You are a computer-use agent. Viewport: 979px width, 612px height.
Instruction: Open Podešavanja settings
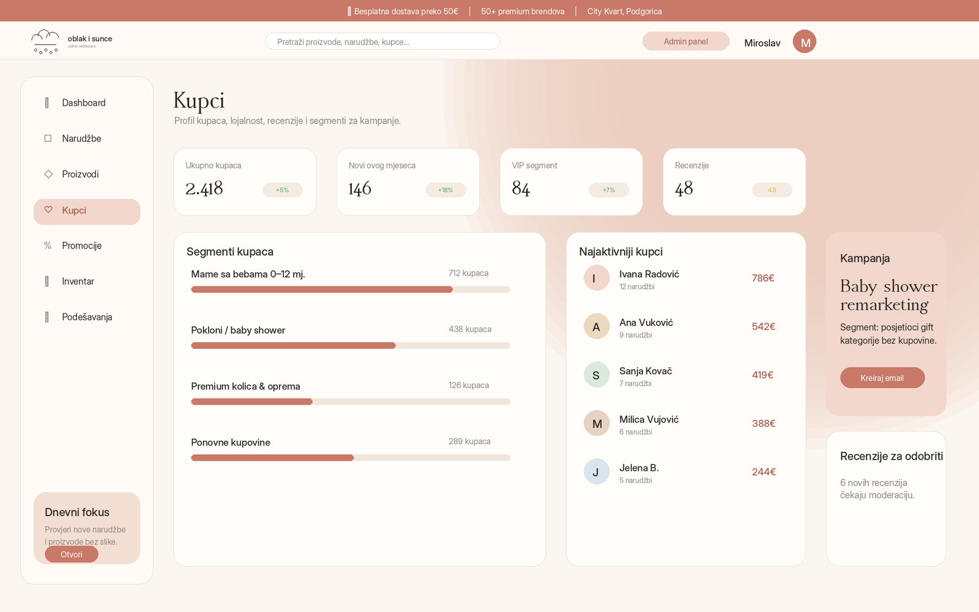tap(87, 317)
